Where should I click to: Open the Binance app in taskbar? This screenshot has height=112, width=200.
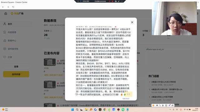click(100, 110)
